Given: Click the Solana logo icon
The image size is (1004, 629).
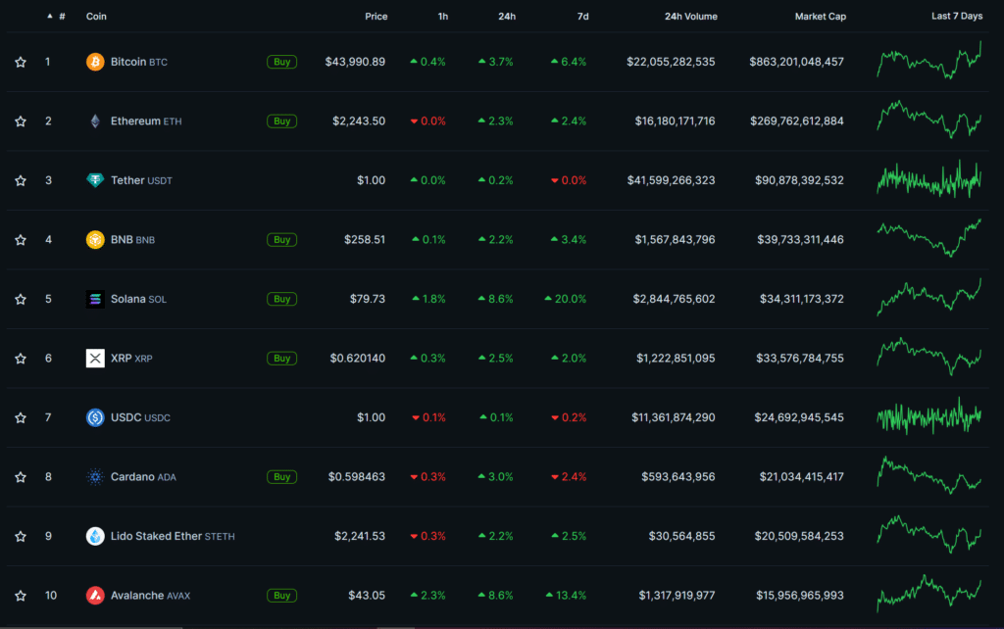Looking at the screenshot, I should coord(95,299).
